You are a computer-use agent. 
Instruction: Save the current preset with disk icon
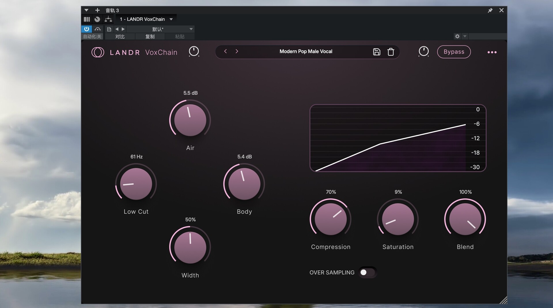tap(376, 52)
